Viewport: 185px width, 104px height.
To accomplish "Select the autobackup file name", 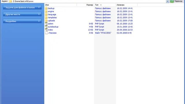I will 53,27.
